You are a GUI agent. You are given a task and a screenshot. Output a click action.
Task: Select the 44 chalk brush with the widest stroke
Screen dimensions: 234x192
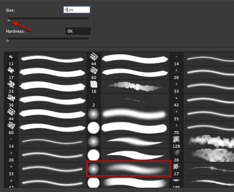128,59
